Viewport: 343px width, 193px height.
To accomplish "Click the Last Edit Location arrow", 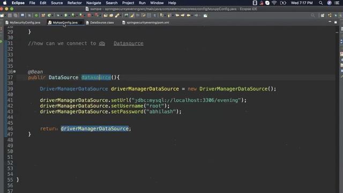I will pyautogui.click(x=177, y=16).
